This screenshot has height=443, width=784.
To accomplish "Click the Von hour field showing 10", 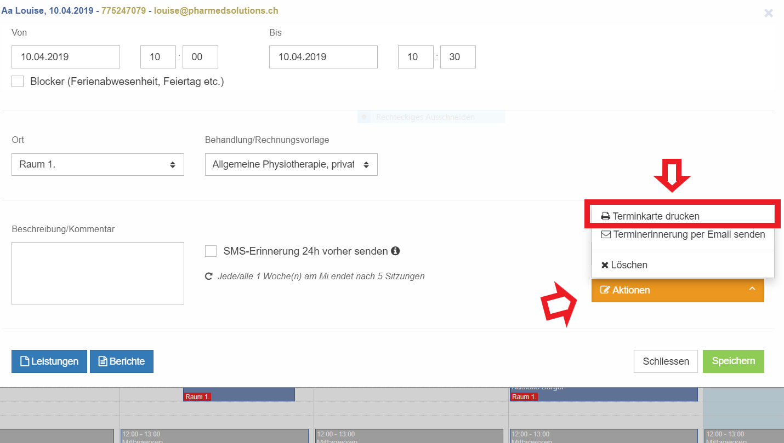I will click(158, 57).
